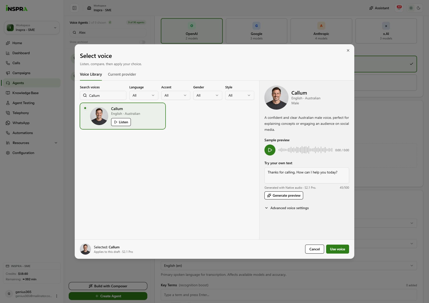
Task: Select Callum voice radio button
Action: 85,108
